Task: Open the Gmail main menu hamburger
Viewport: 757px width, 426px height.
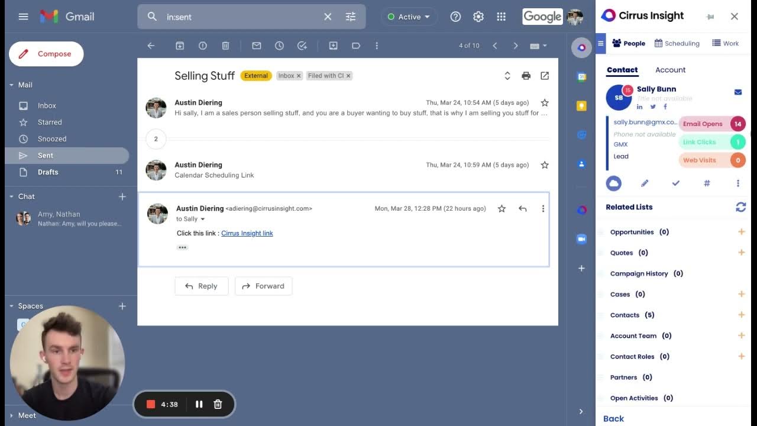Action: pyautogui.click(x=23, y=17)
